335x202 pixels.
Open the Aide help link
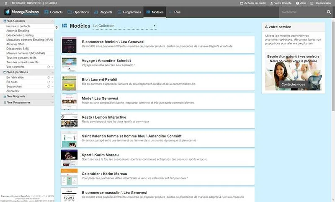301,3
